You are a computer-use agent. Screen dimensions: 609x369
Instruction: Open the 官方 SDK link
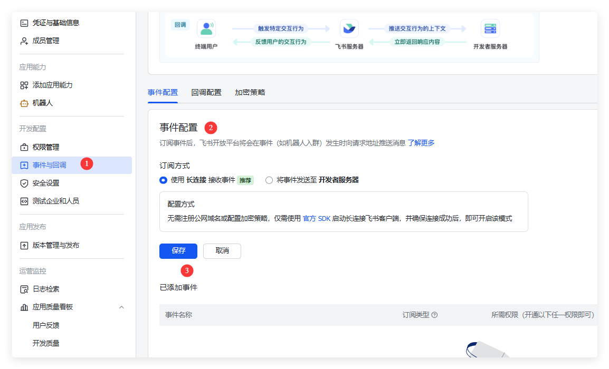pyautogui.click(x=316, y=218)
